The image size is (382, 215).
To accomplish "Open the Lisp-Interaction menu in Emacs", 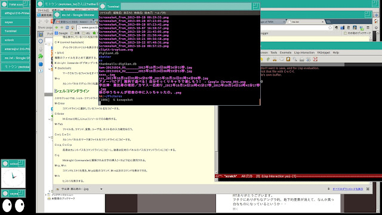I will click(304, 53).
